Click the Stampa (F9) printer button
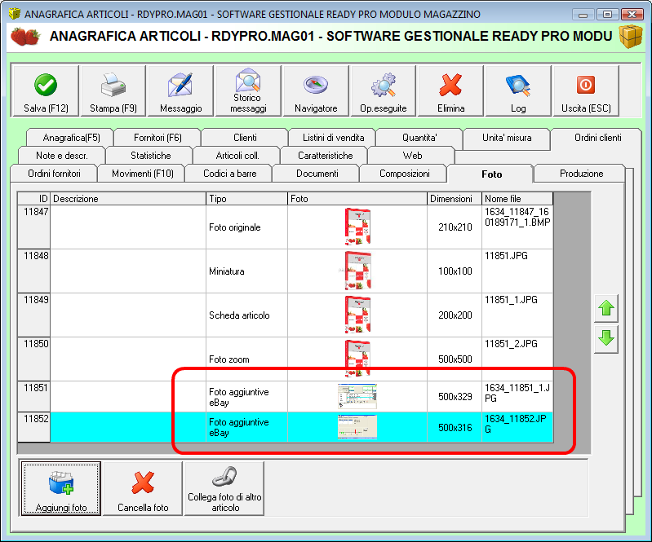Image resolution: width=652 pixels, height=542 pixels. coord(113,90)
